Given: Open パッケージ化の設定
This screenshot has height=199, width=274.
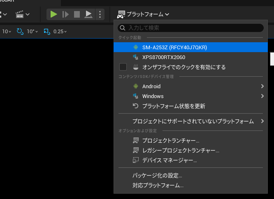Looking at the screenshot, I should point(157,176).
